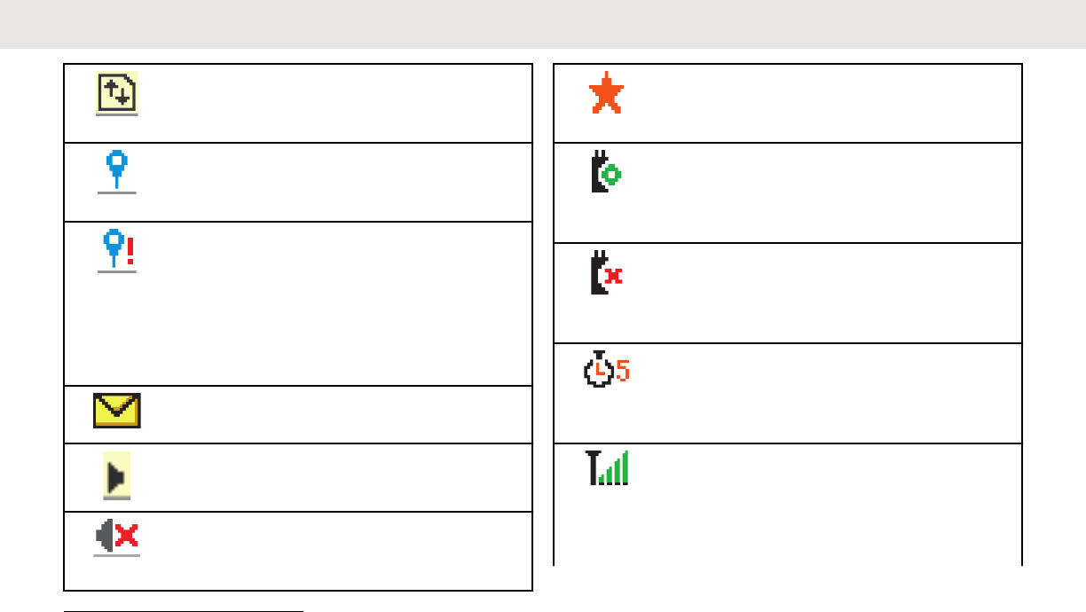Click the muted speaker red X icon

pos(117,537)
